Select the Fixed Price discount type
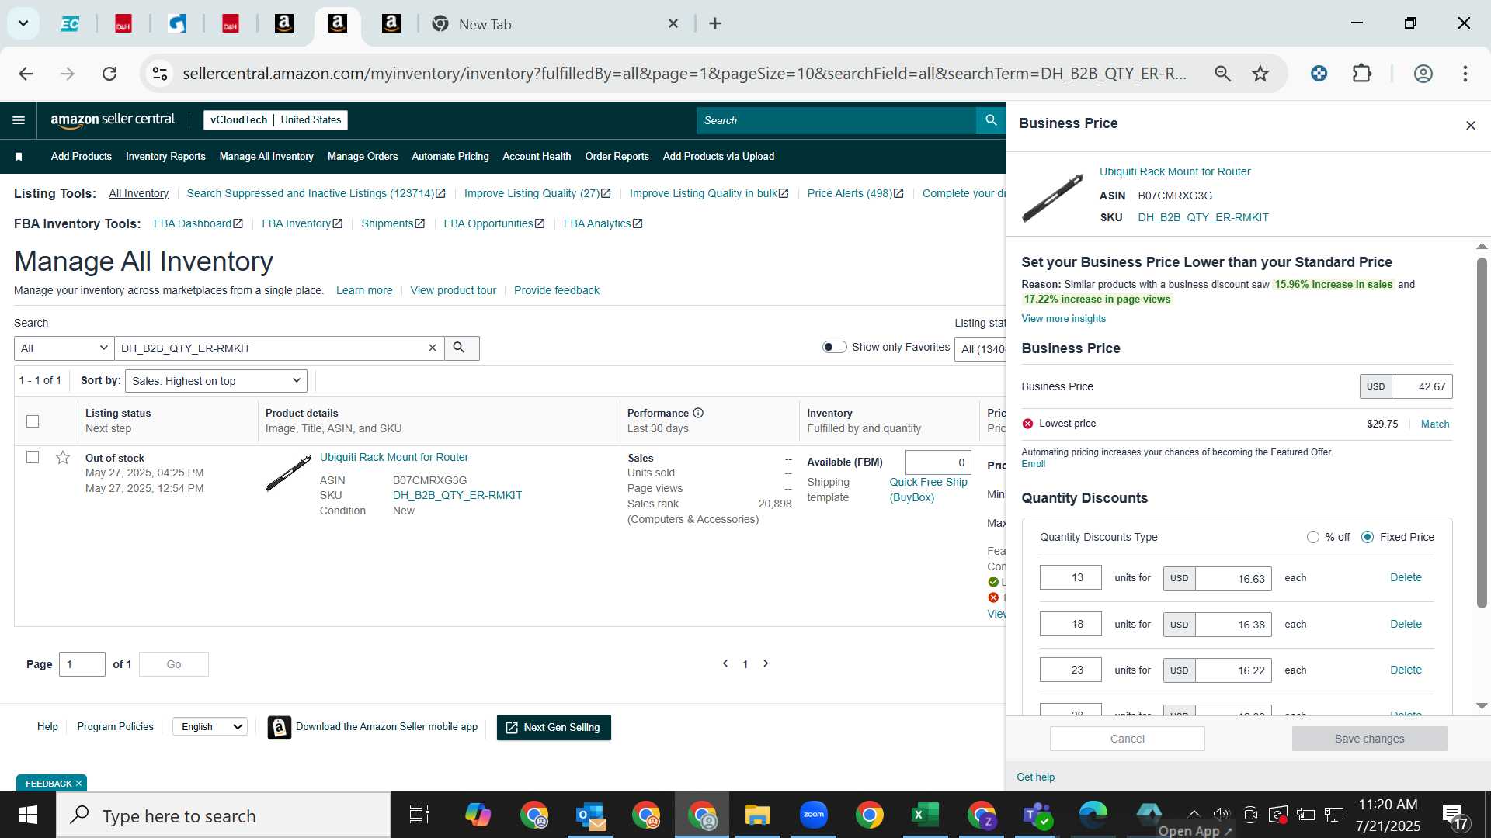This screenshot has width=1491, height=838. click(x=1368, y=537)
